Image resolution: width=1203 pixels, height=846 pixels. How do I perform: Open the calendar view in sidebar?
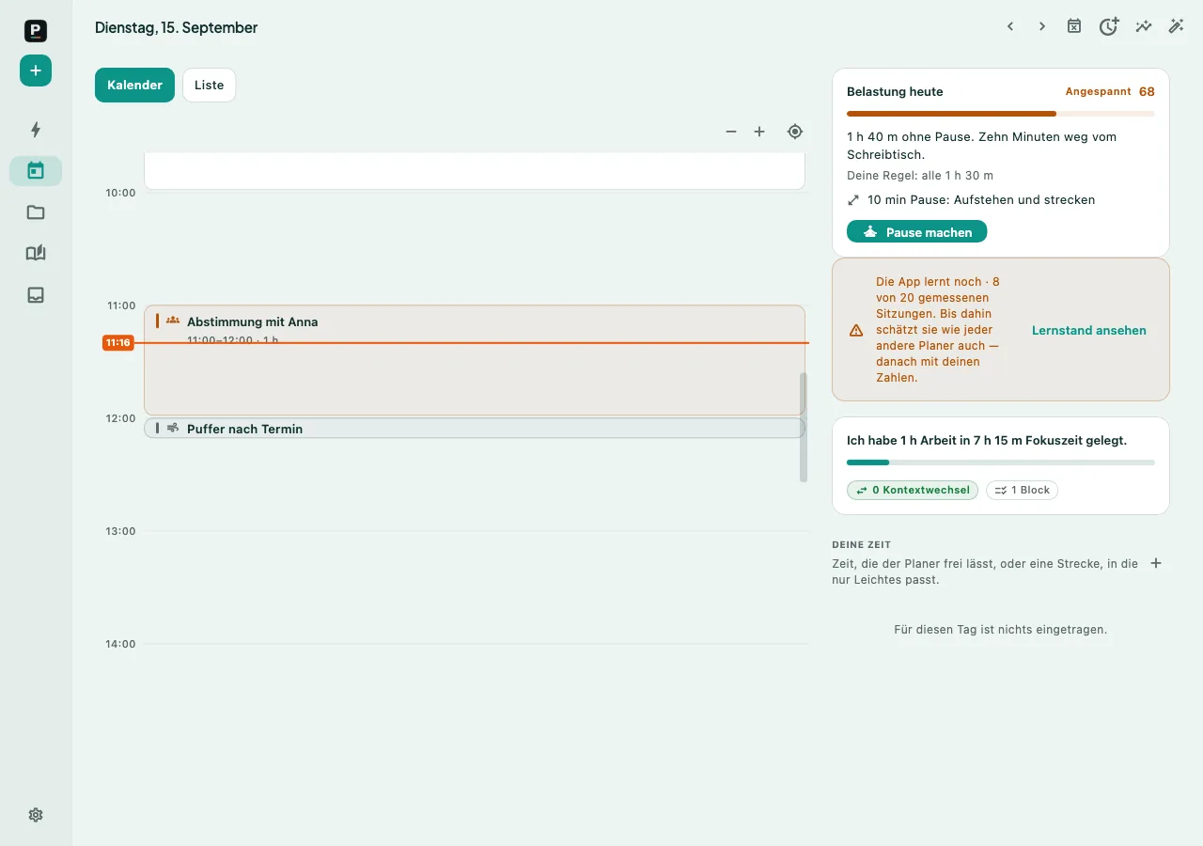(x=36, y=171)
